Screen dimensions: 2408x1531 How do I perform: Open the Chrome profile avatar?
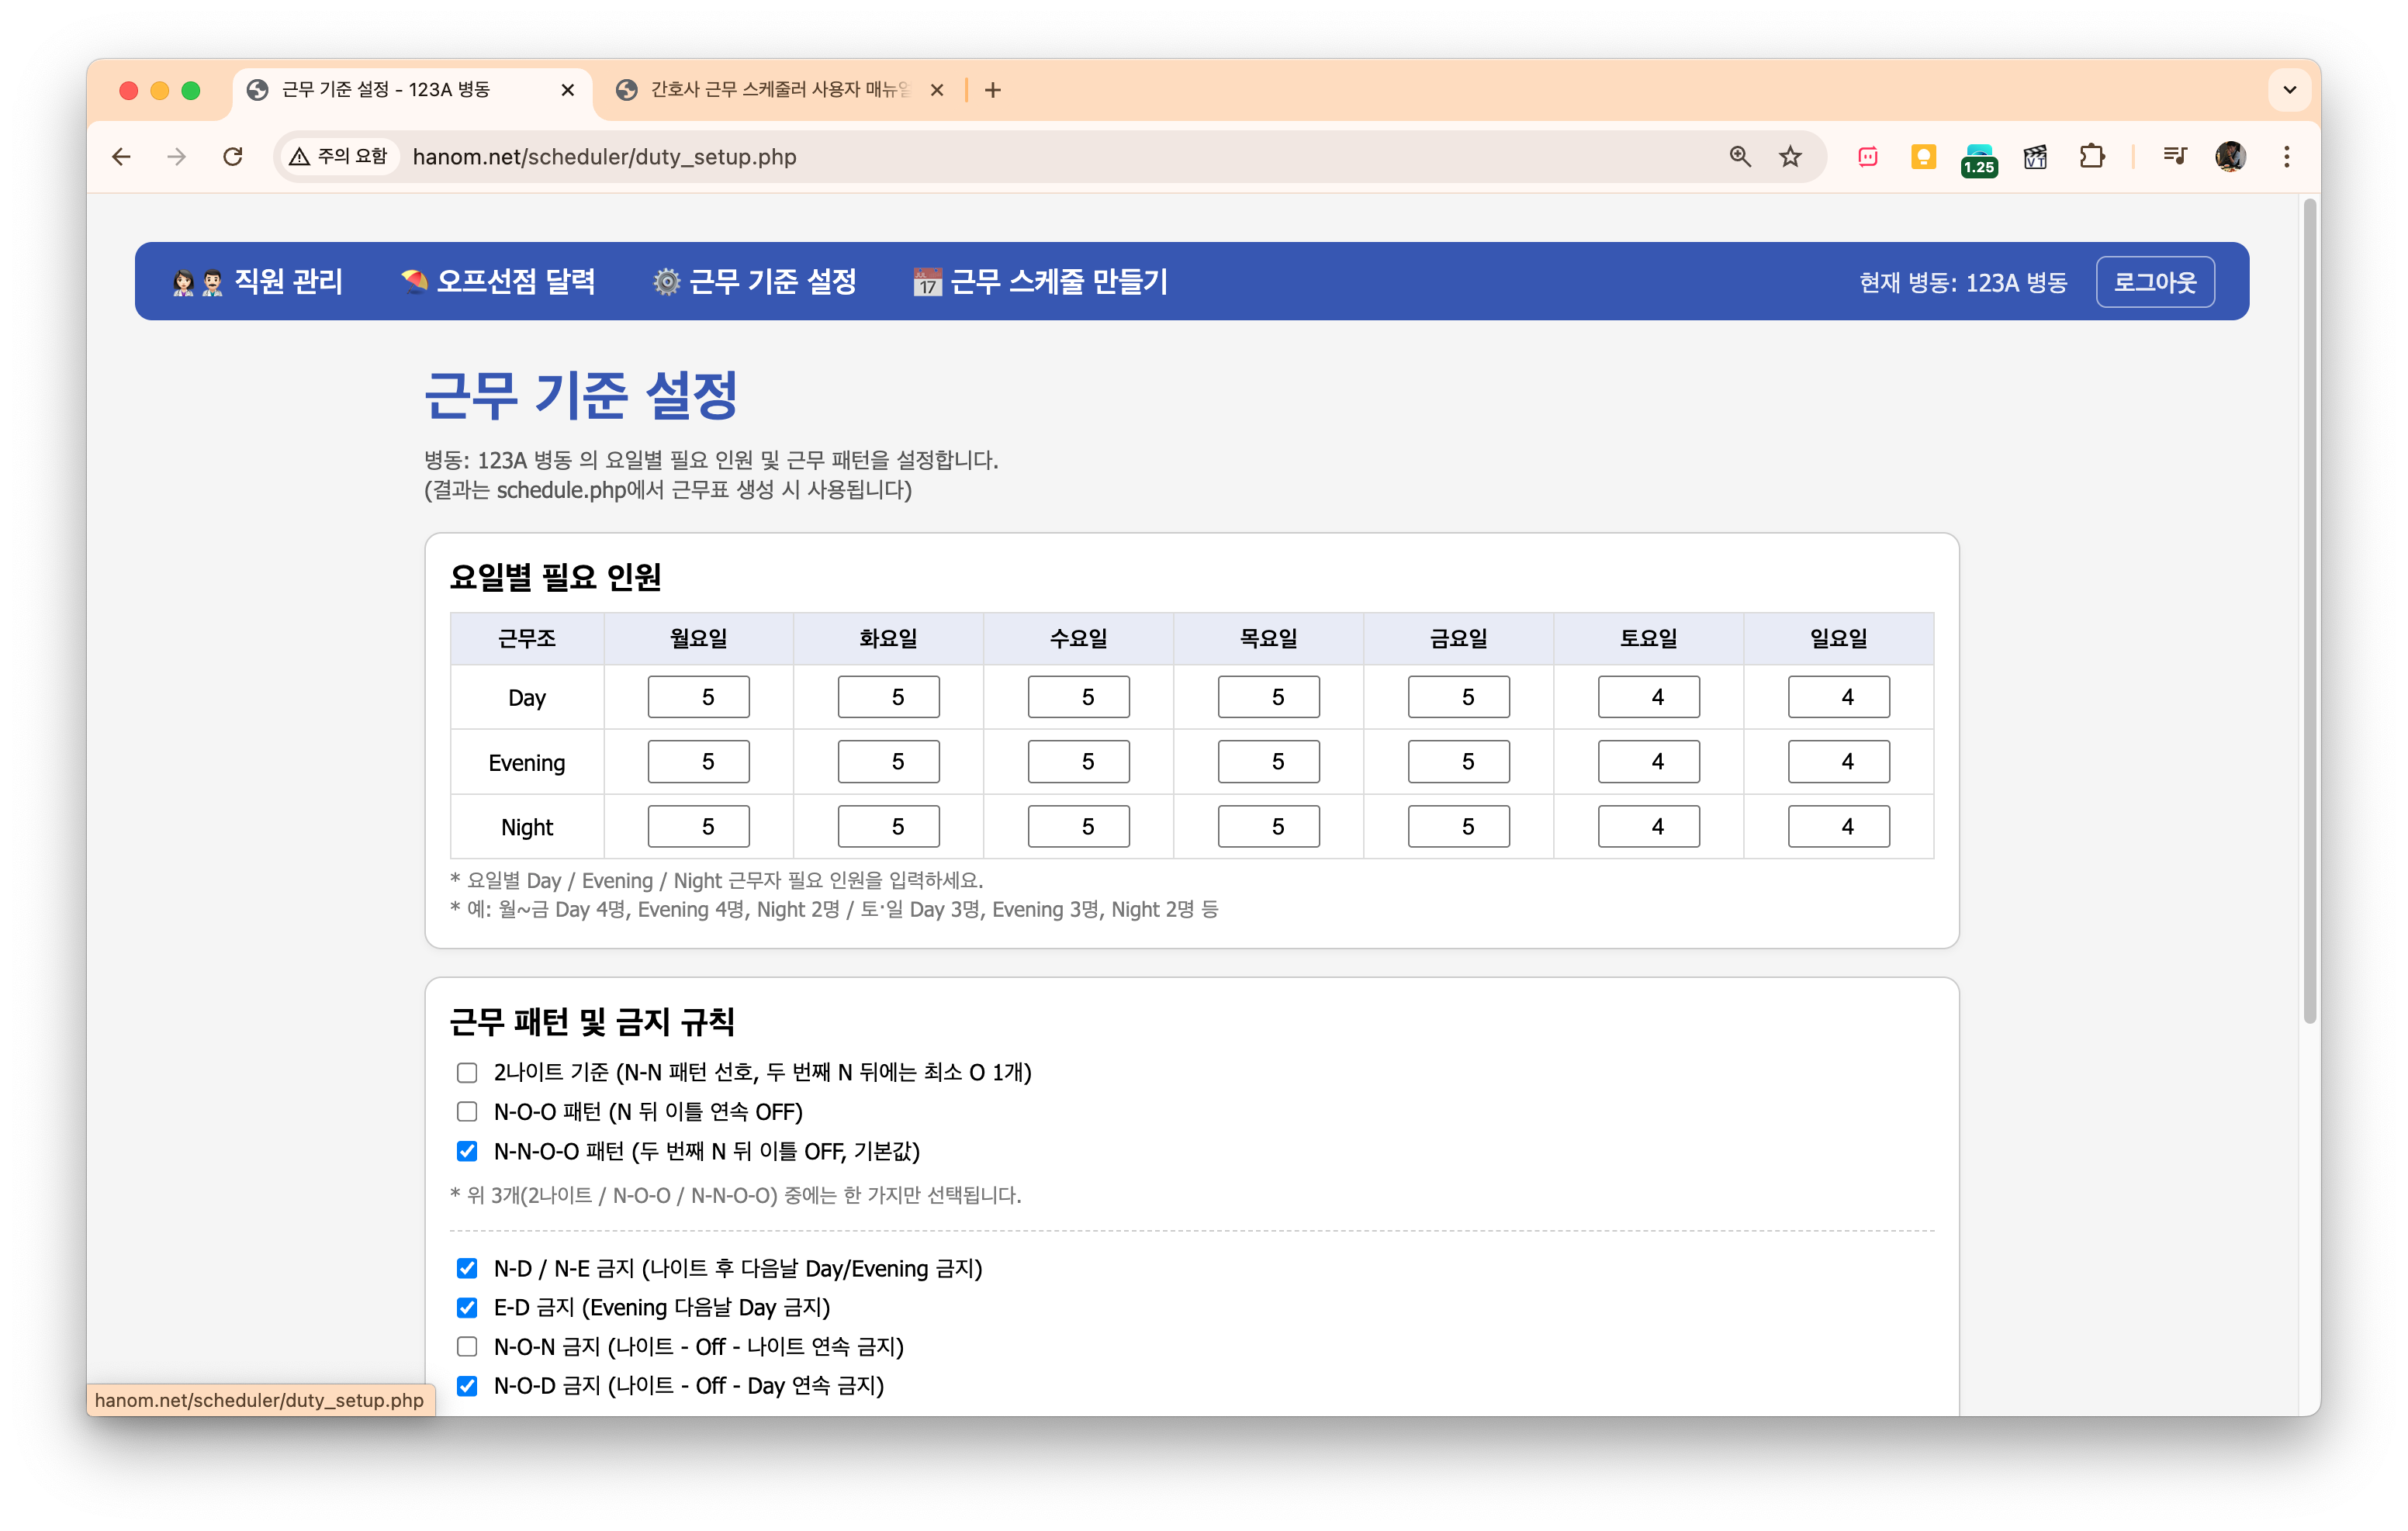(2229, 156)
